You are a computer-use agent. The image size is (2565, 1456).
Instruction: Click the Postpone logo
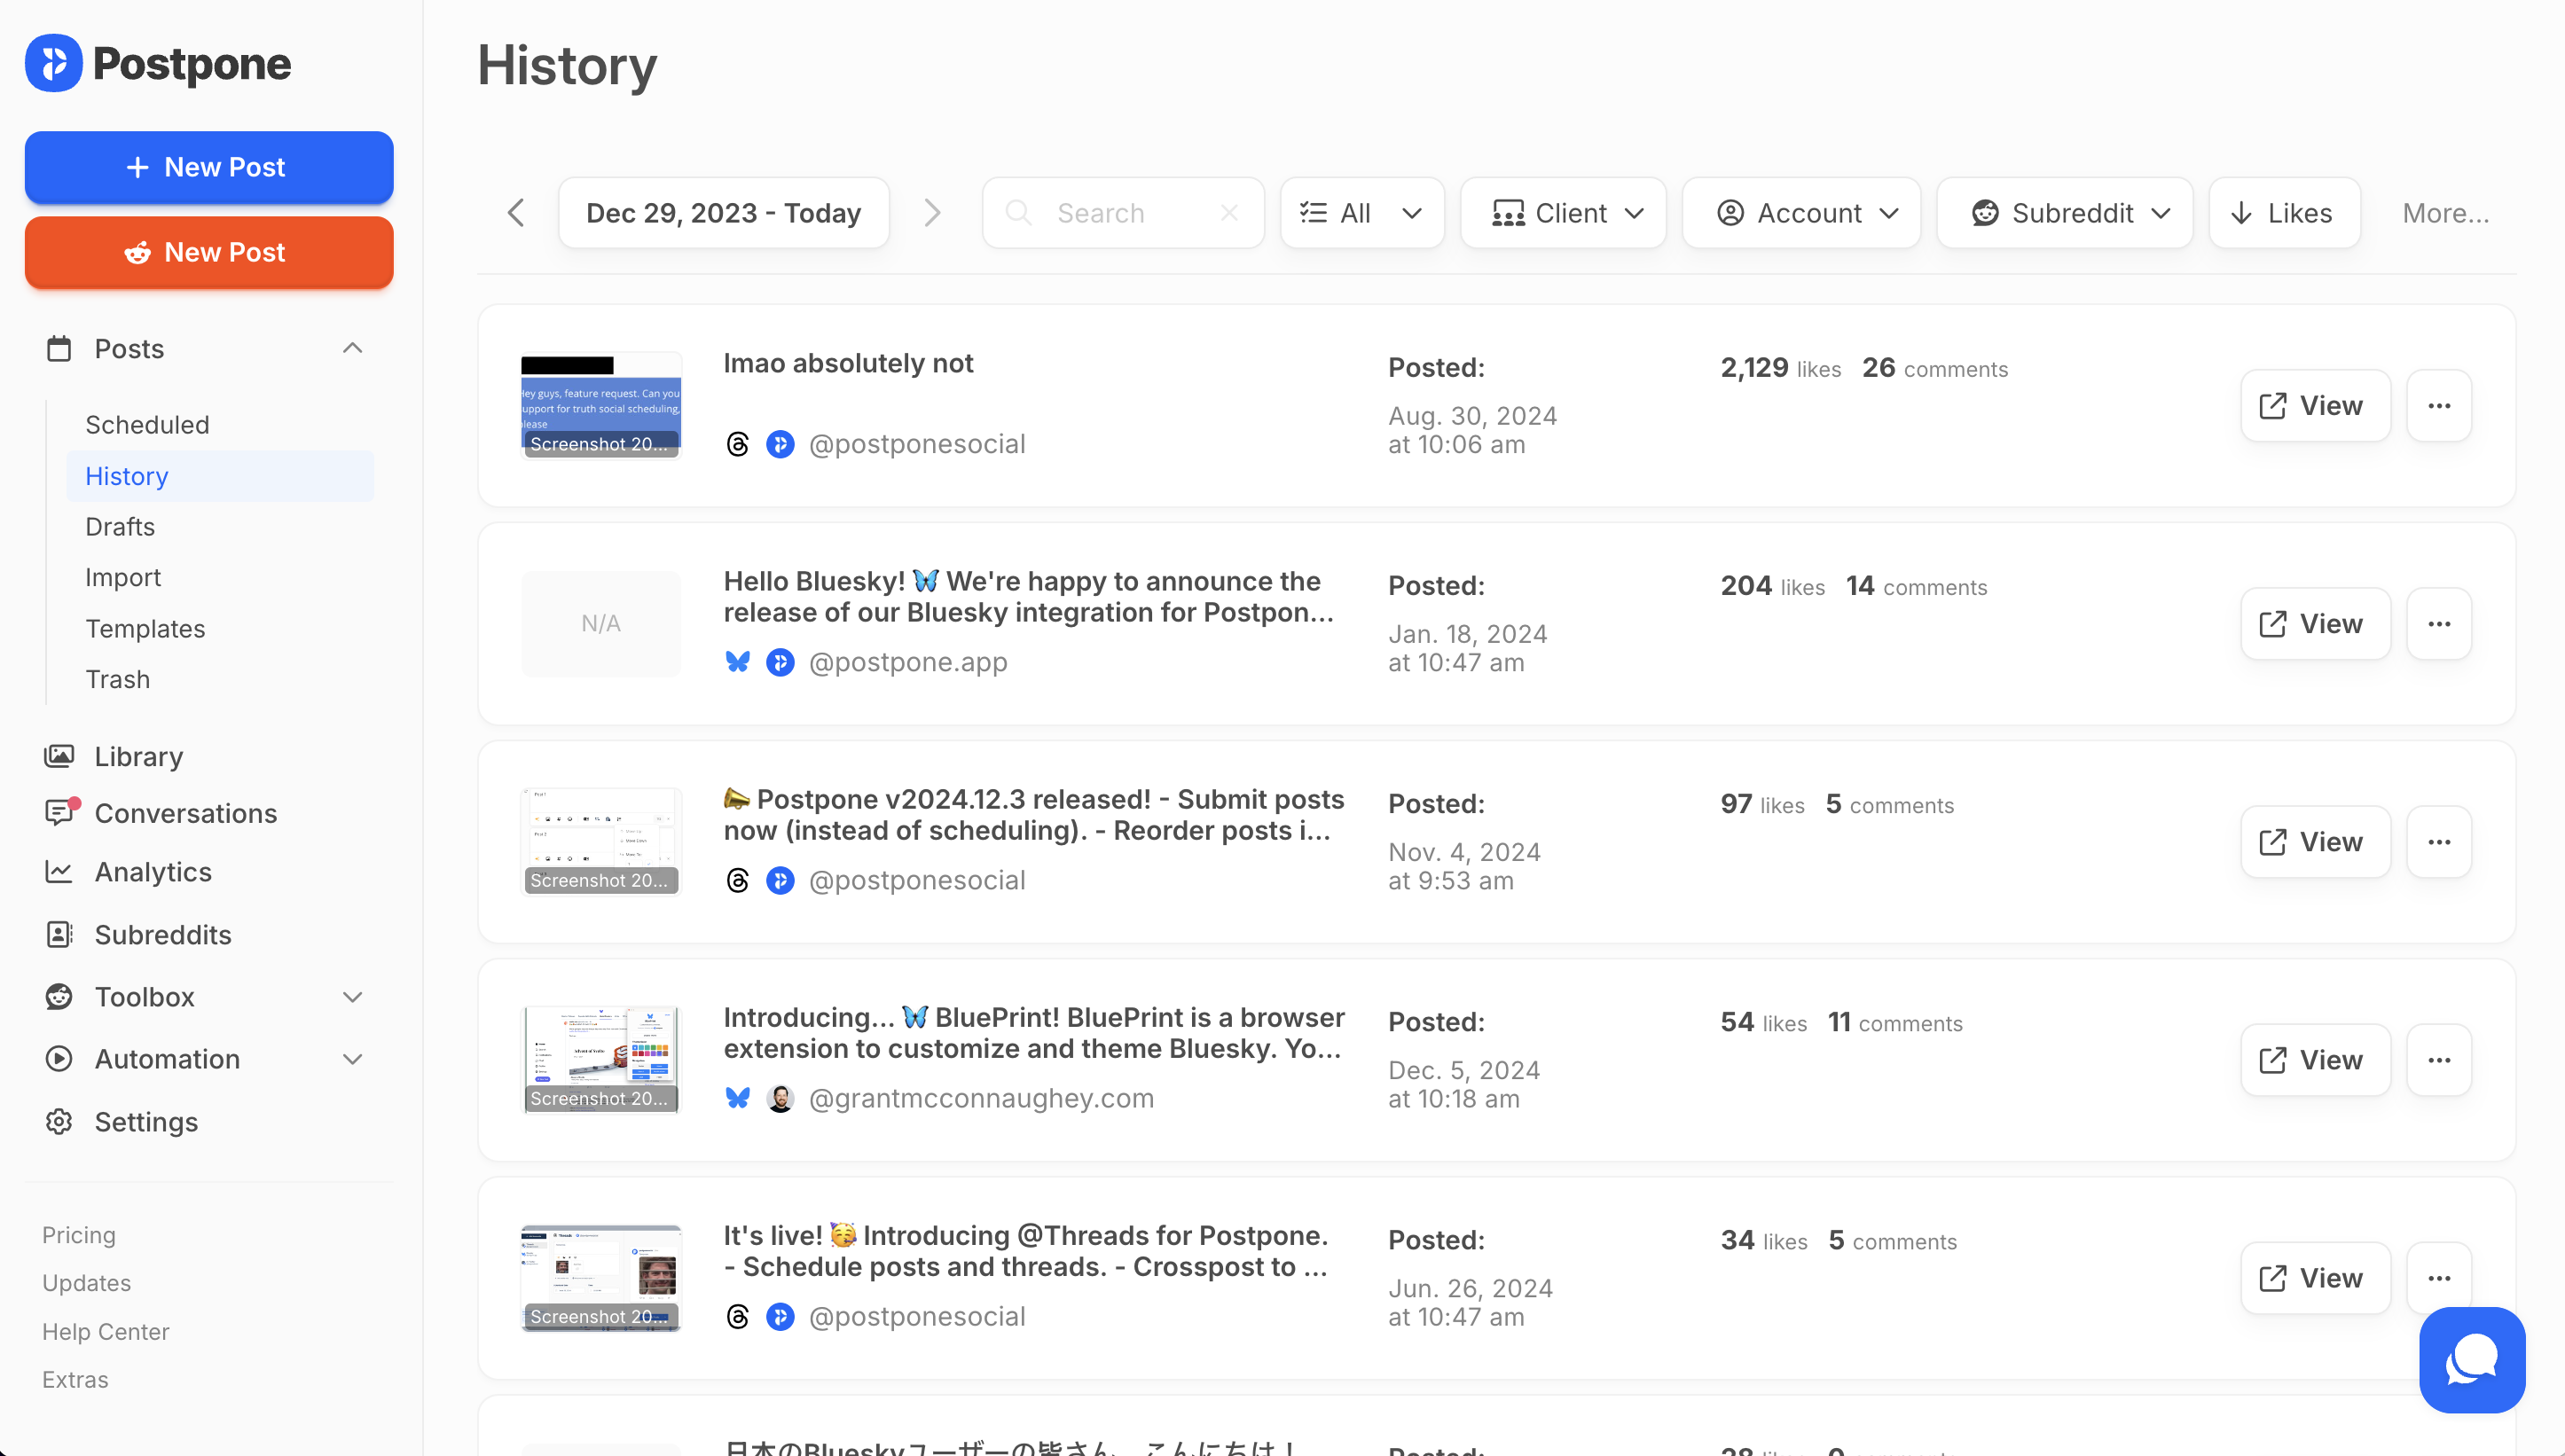[157, 62]
